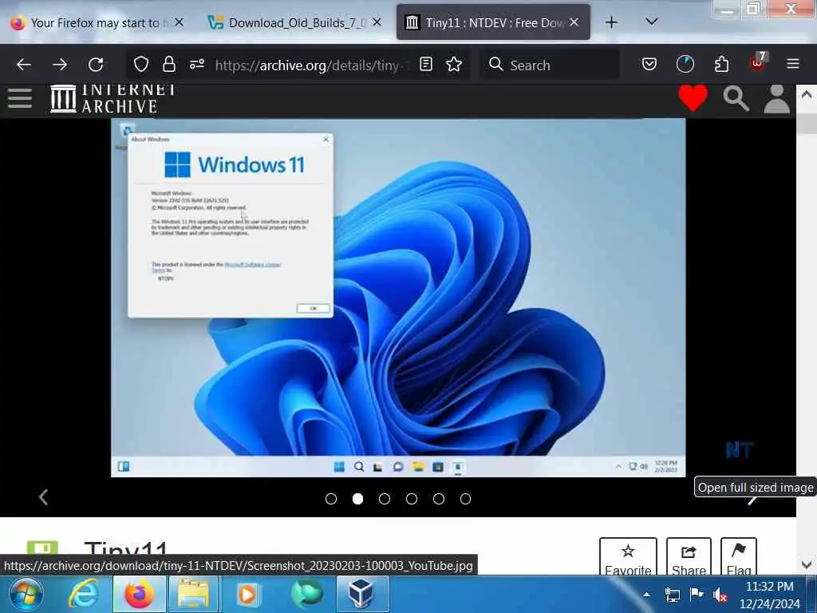Image resolution: width=817 pixels, height=613 pixels.
Task: Open tracking protection shield icon
Action: click(141, 65)
